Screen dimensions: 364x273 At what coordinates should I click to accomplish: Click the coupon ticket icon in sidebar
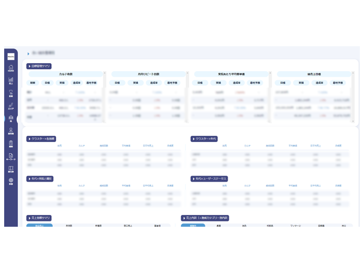(x=11, y=169)
